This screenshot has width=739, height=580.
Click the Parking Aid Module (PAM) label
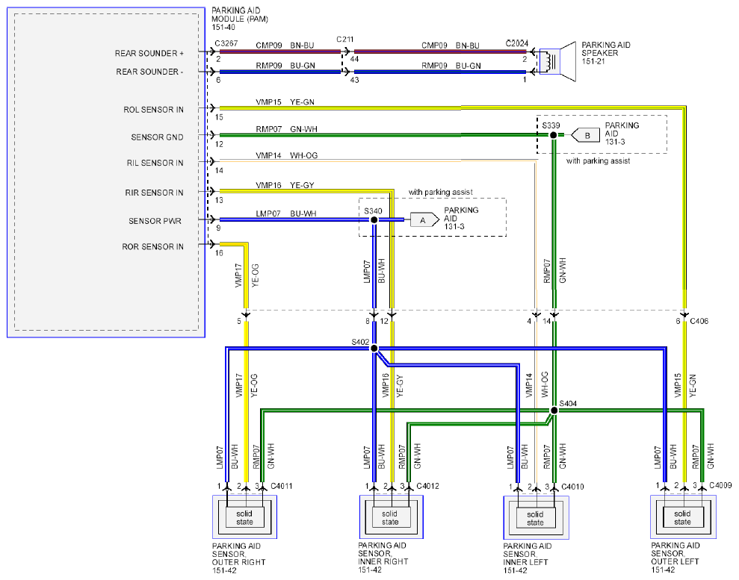239,19
